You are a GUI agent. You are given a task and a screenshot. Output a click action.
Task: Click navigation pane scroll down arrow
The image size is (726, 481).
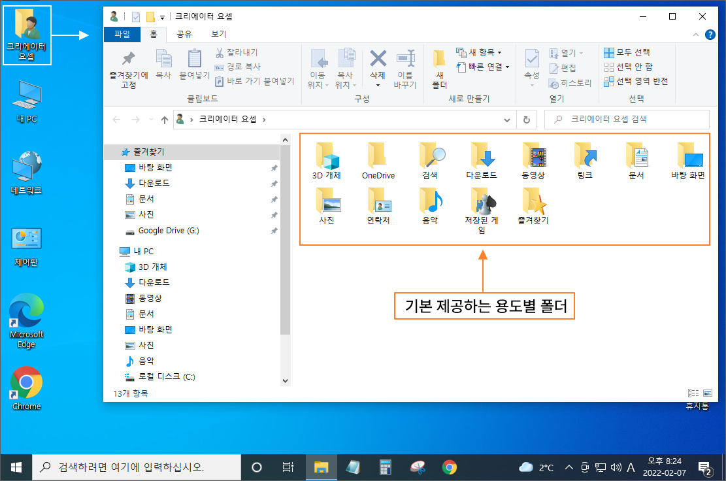click(x=285, y=381)
